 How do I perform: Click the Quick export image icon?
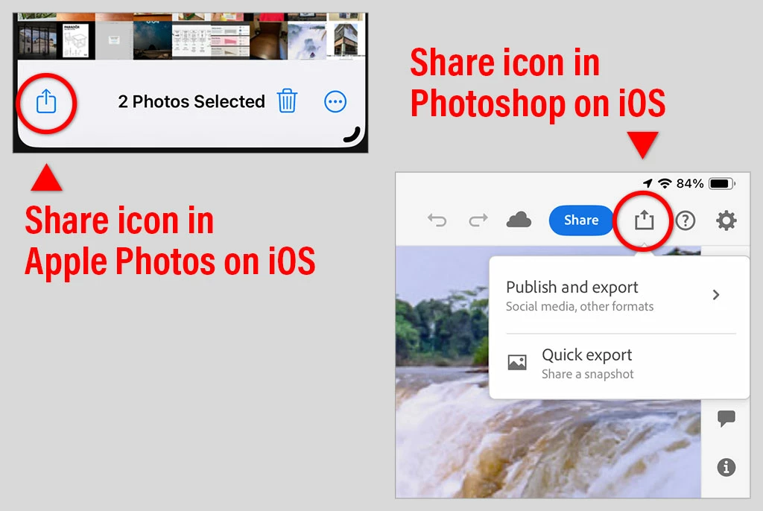coord(517,362)
